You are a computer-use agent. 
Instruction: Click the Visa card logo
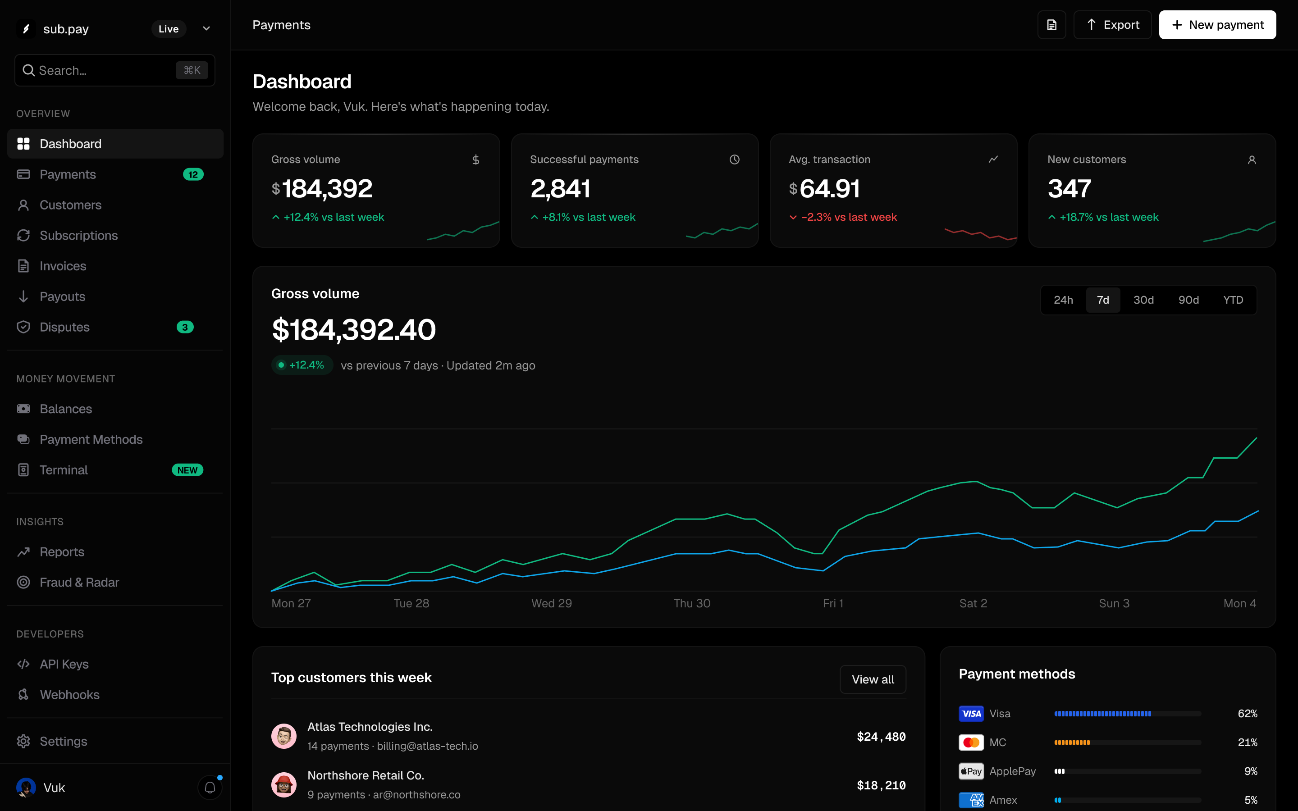coord(971,713)
